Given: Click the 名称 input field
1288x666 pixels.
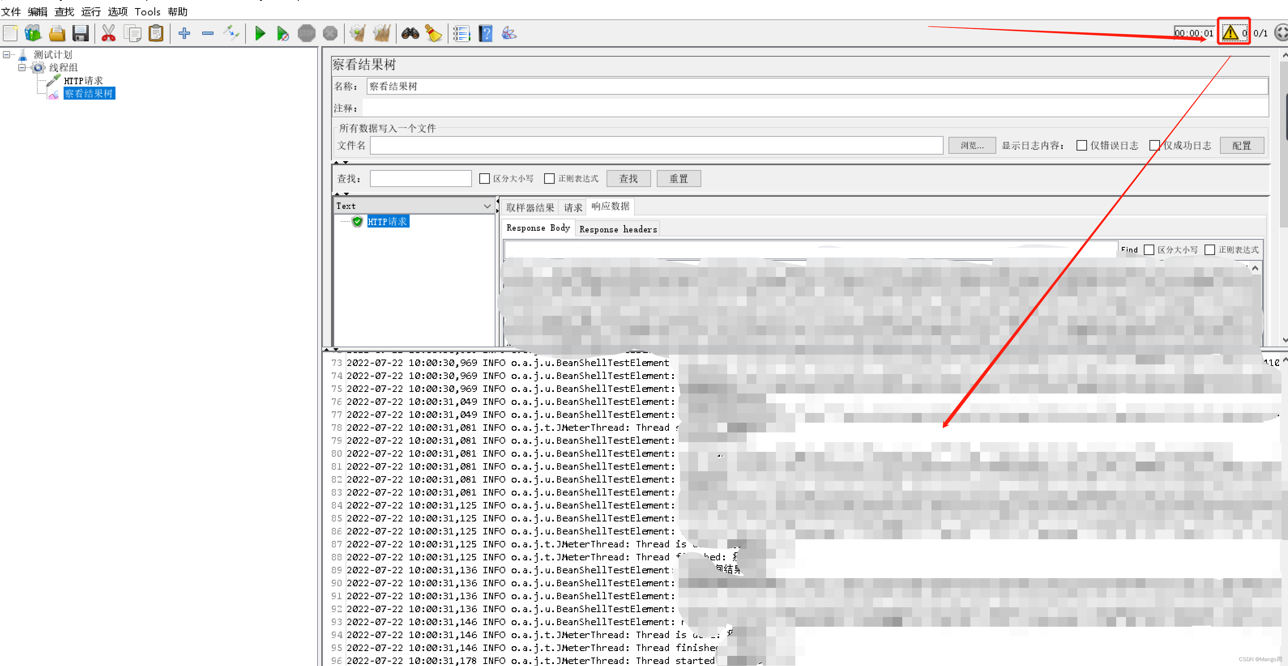Looking at the screenshot, I should point(817,86).
